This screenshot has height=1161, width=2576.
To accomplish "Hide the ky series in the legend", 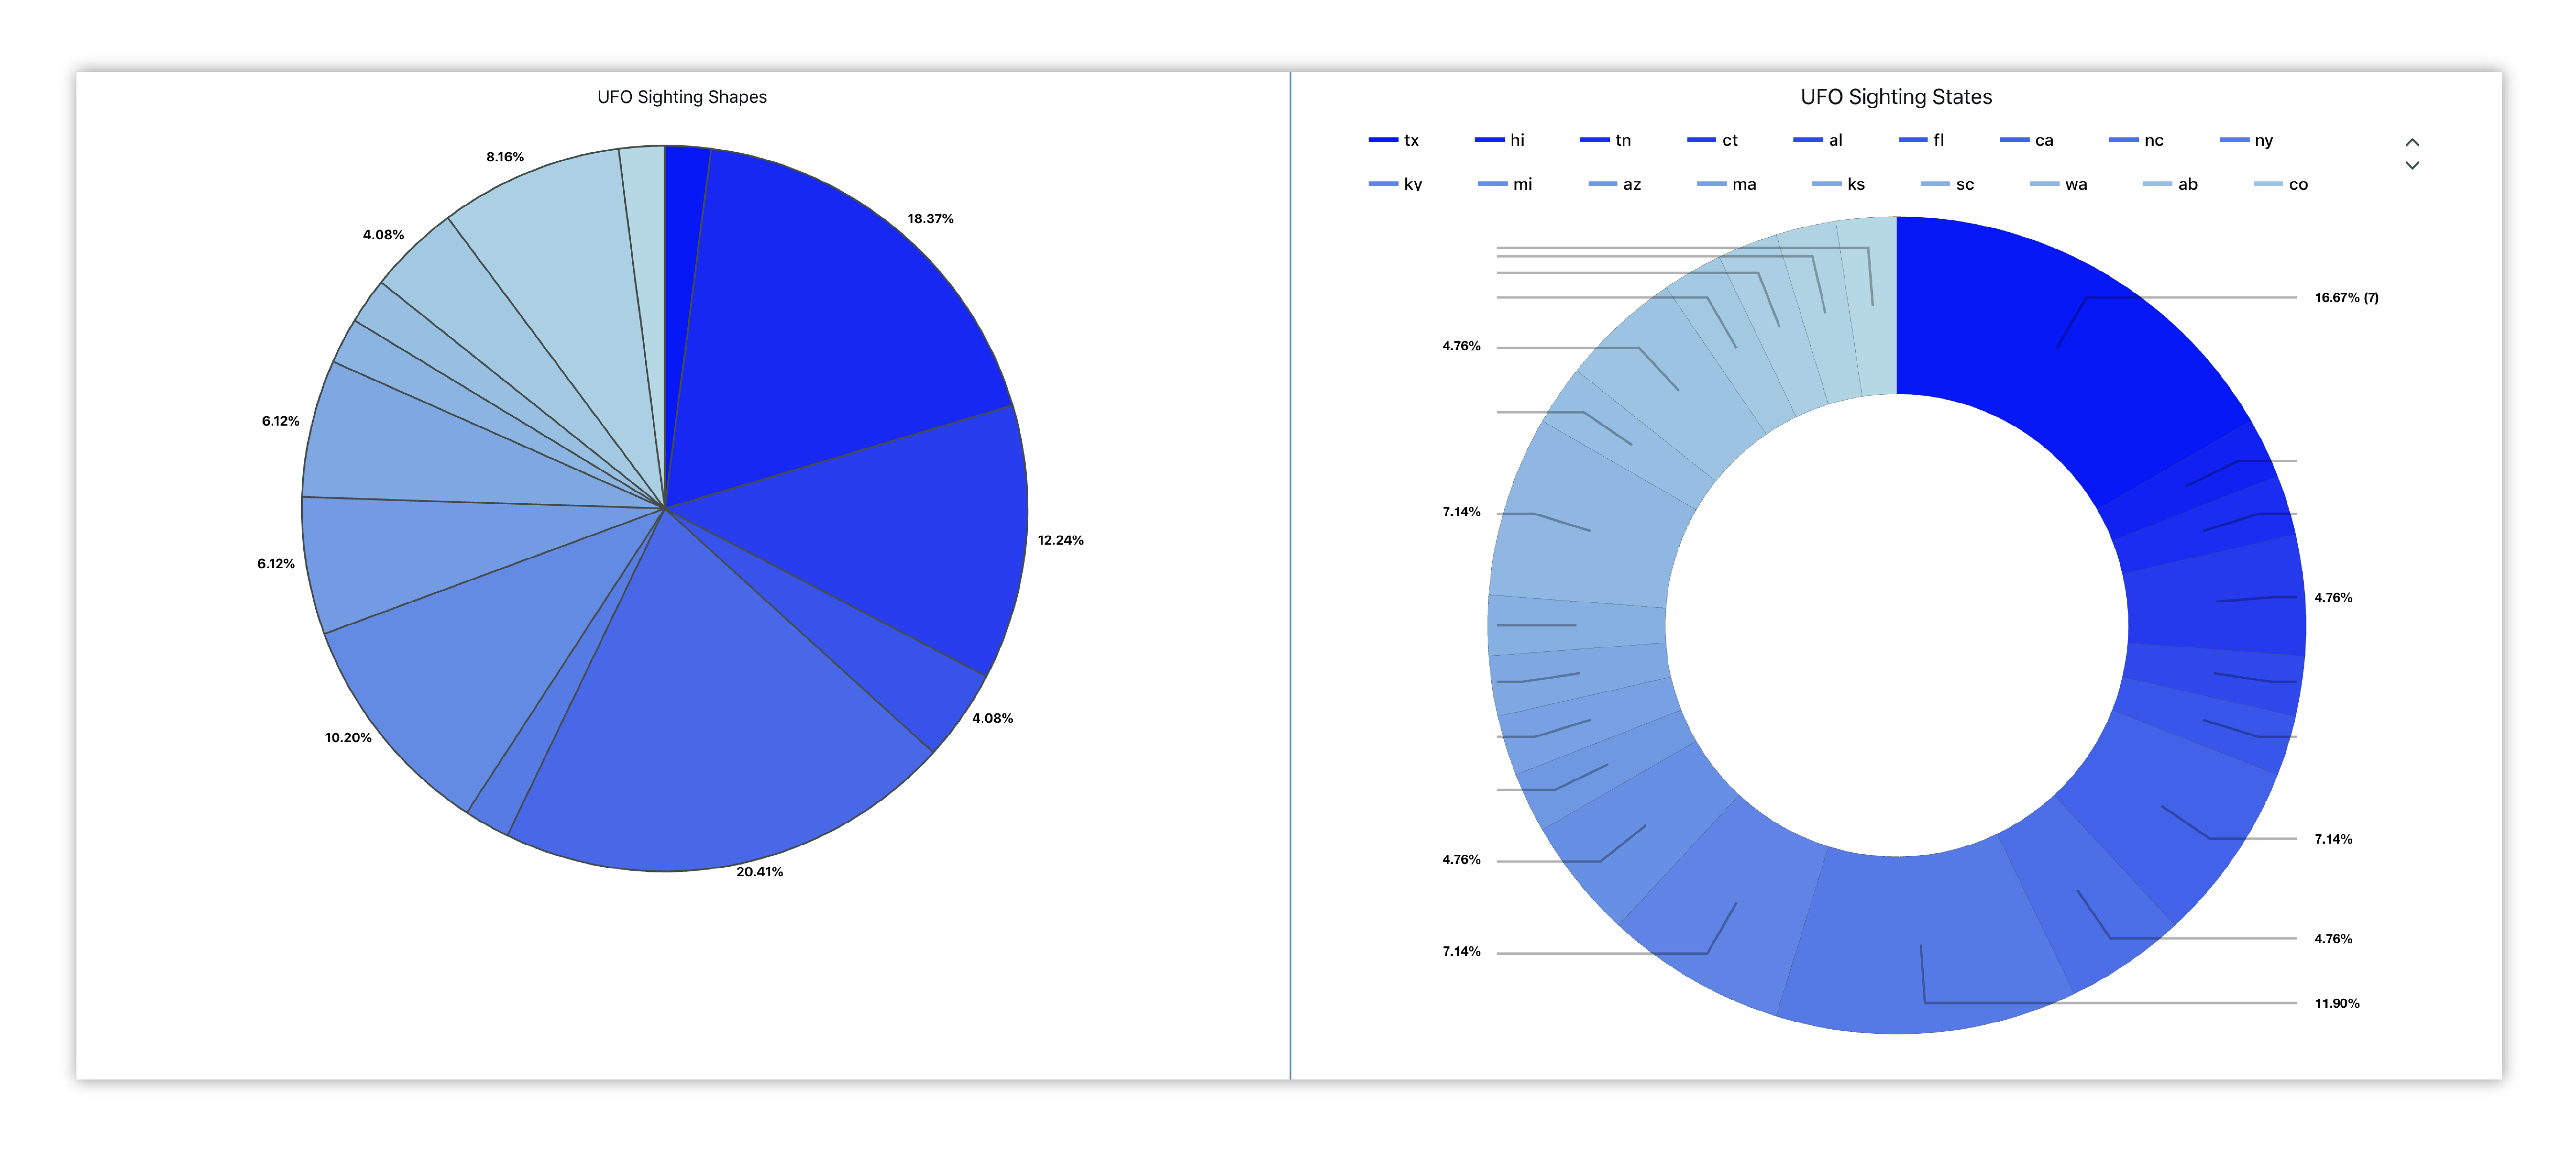I will (x=1395, y=184).
